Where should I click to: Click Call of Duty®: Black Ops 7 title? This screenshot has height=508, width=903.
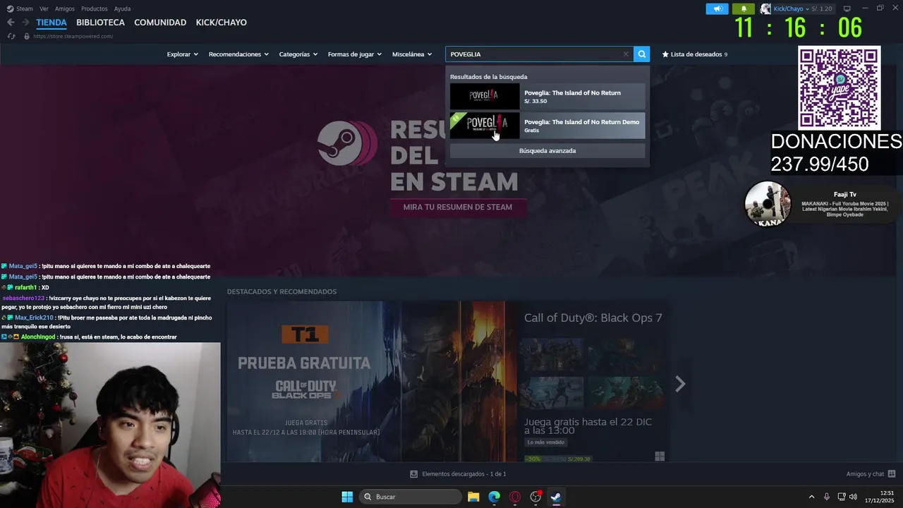click(x=593, y=318)
